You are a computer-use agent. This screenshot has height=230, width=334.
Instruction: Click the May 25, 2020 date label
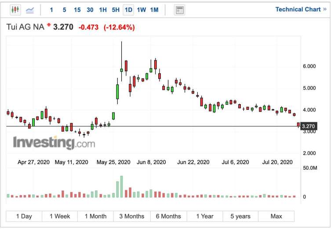[113, 162]
